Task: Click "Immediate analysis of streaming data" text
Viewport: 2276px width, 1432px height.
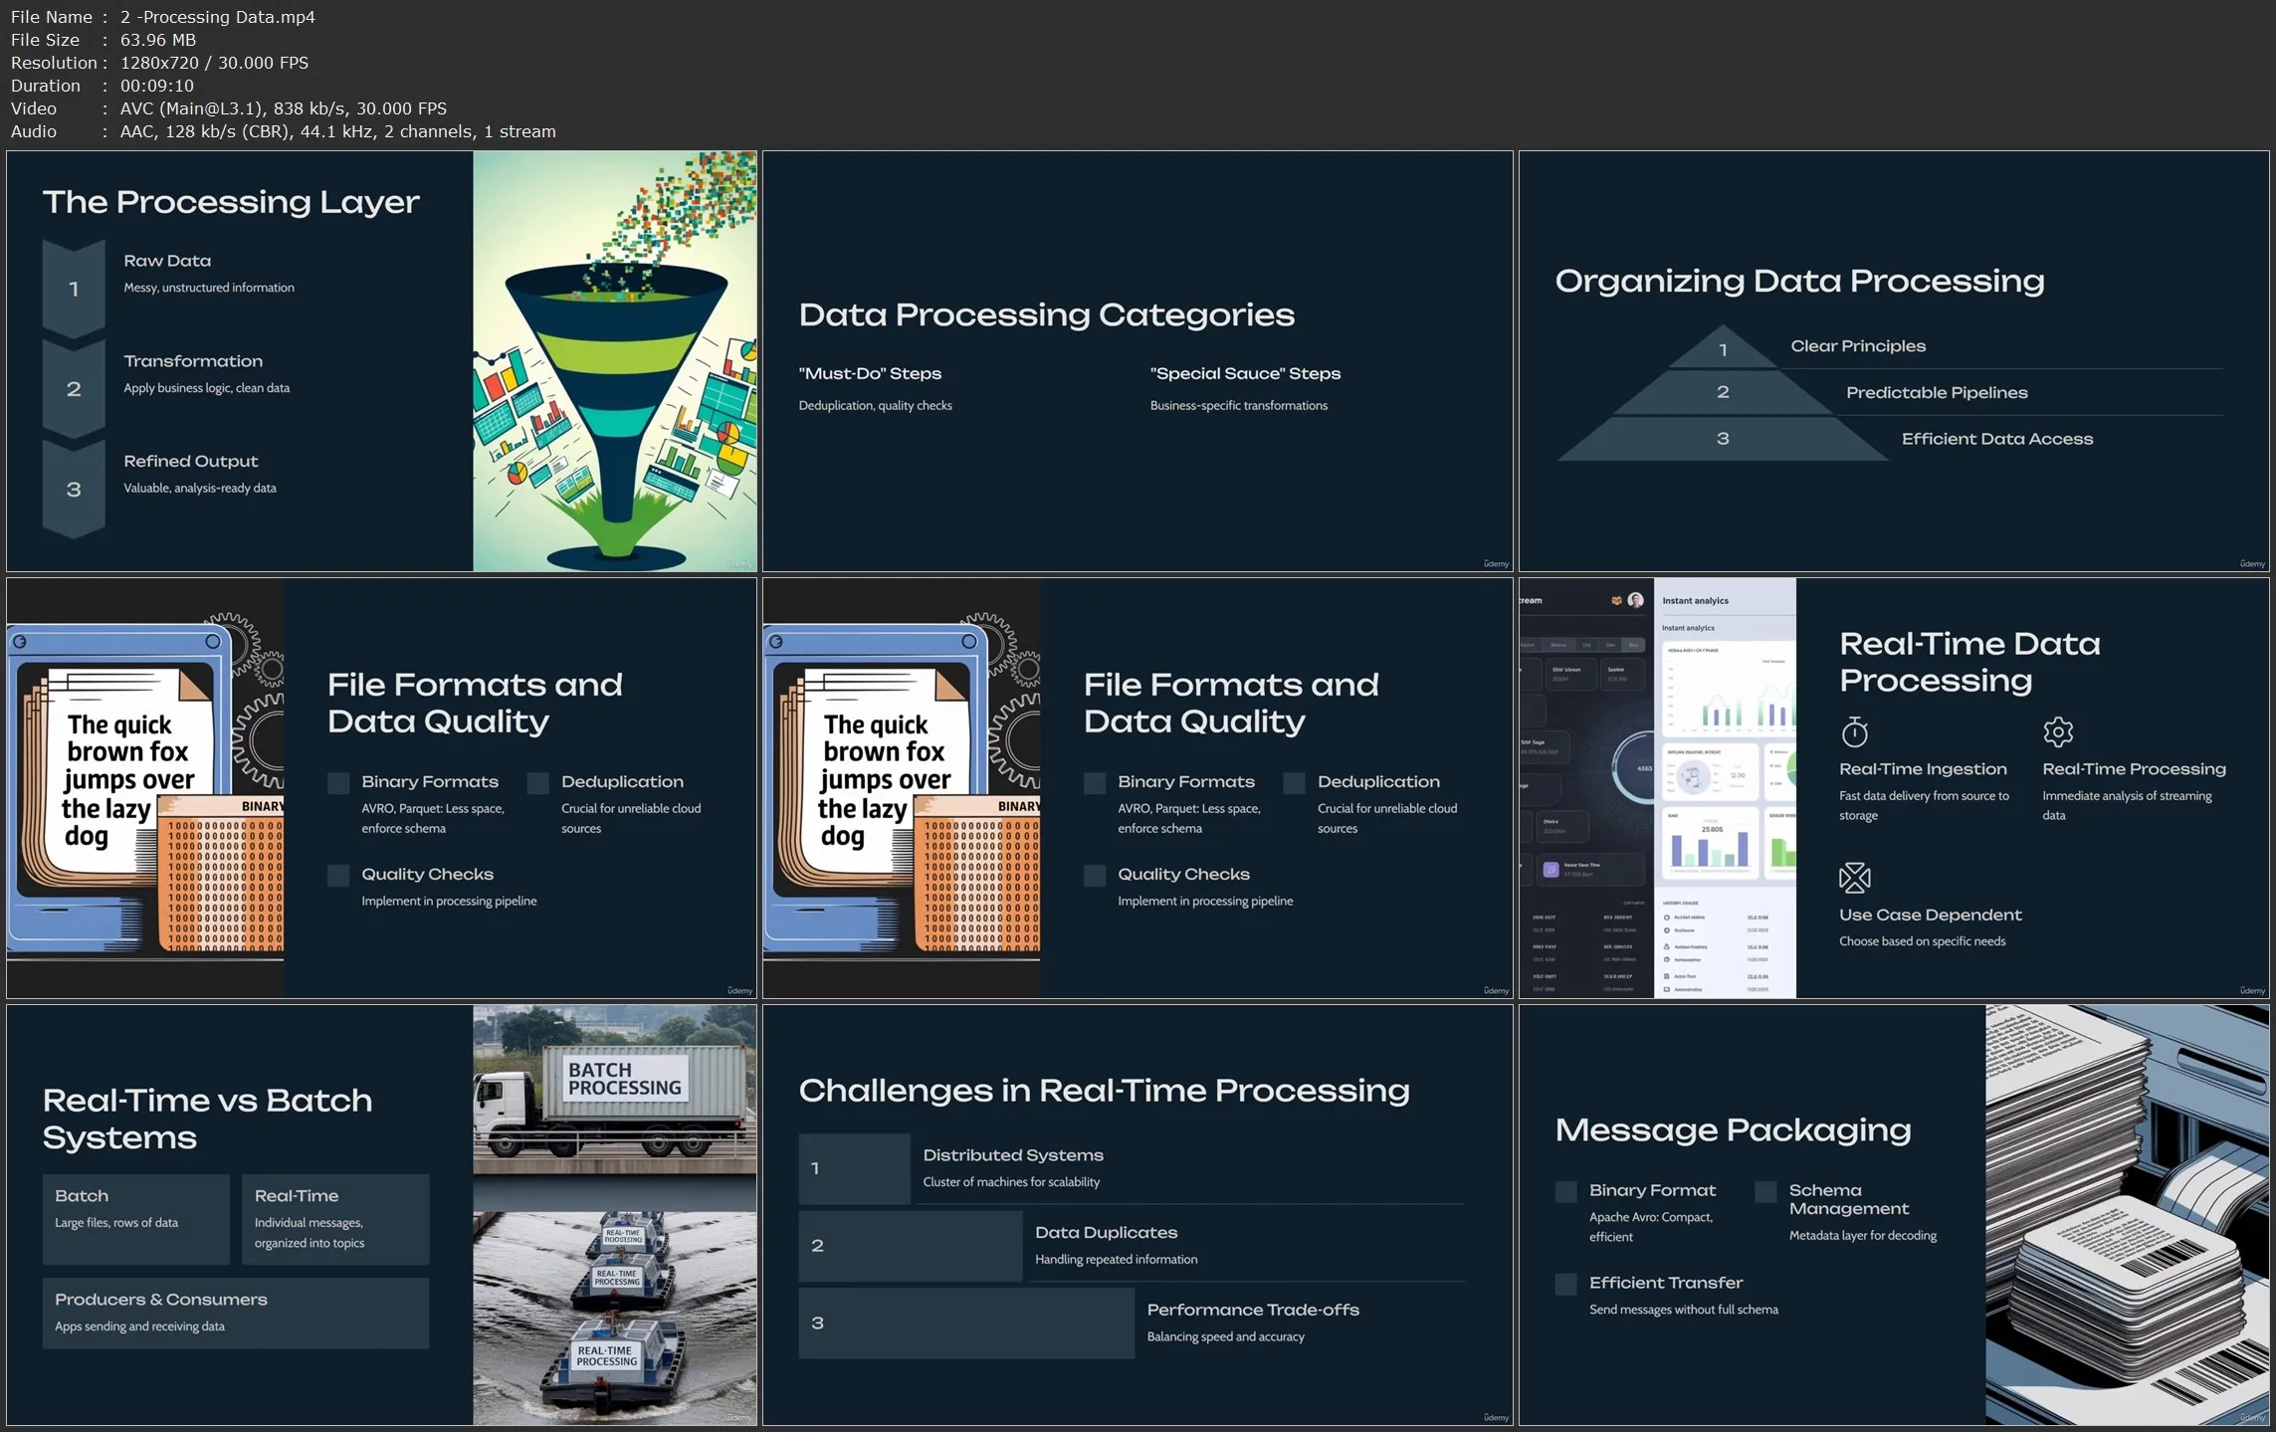Action: click(x=2127, y=805)
